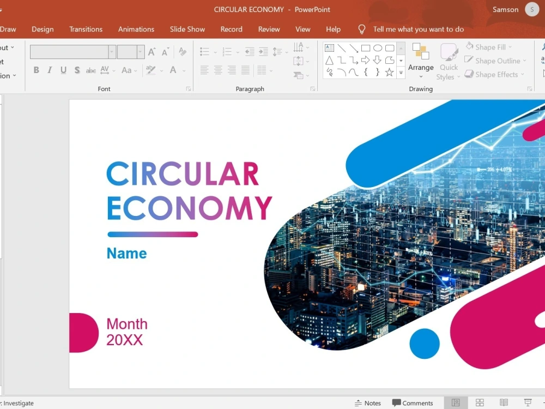This screenshot has width=545, height=409.
Task: Decrease list indent level
Action: point(250,52)
